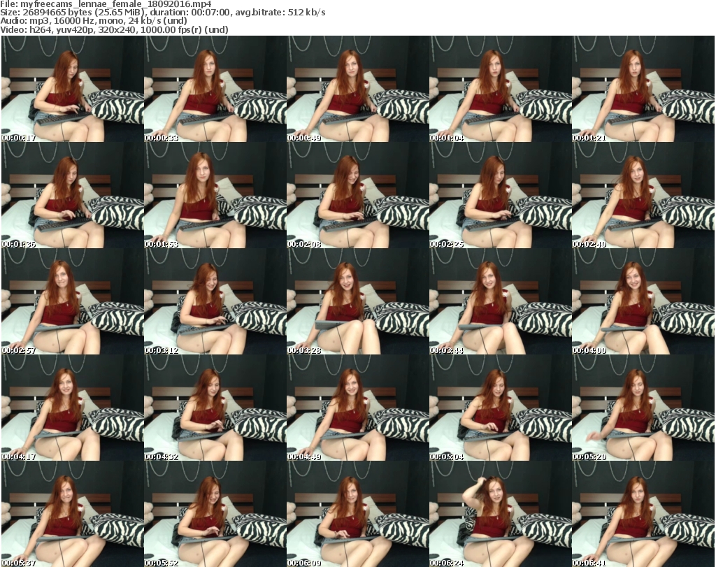Viewport: 716px width, 567px height.
Task: Click the frame stamped 00:06:24
Action: click(x=501, y=514)
